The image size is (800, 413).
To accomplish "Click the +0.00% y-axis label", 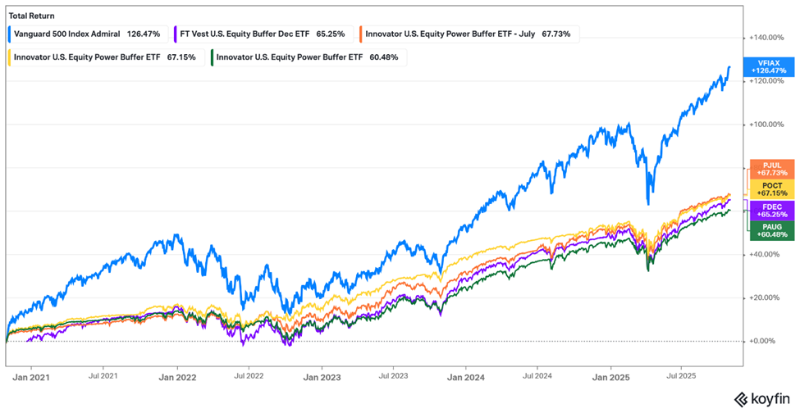I will click(764, 341).
